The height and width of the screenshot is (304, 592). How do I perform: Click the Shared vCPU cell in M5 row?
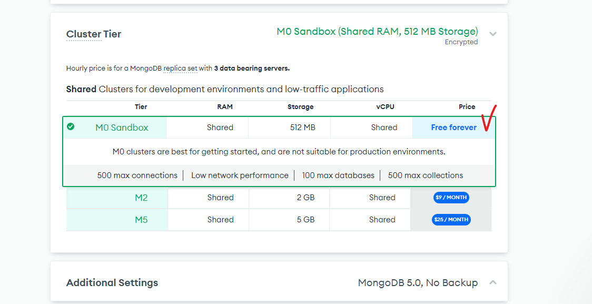tap(370, 220)
